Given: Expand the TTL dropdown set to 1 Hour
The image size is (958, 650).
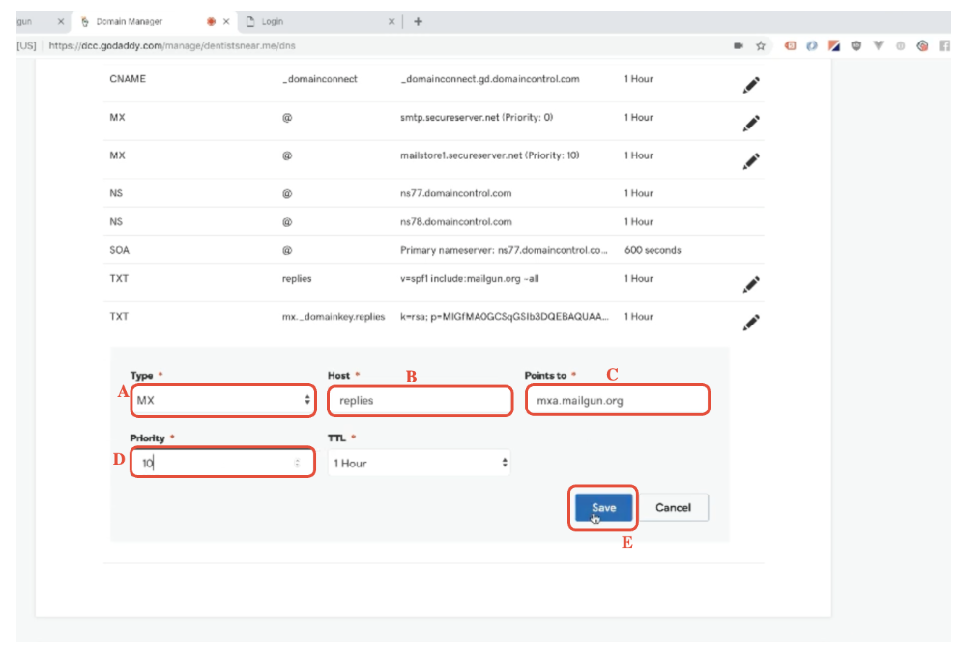Looking at the screenshot, I should pyautogui.click(x=419, y=464).
